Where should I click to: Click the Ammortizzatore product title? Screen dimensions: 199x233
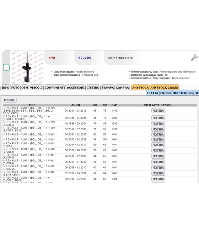pos(120,58)
